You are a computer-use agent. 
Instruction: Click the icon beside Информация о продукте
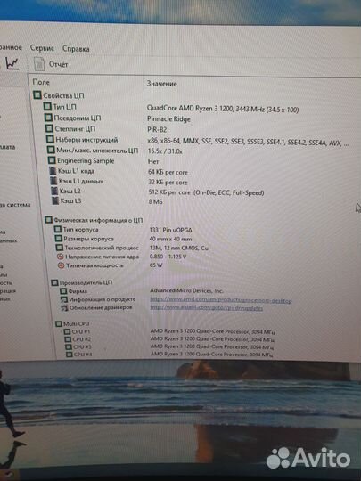(64, 299)
